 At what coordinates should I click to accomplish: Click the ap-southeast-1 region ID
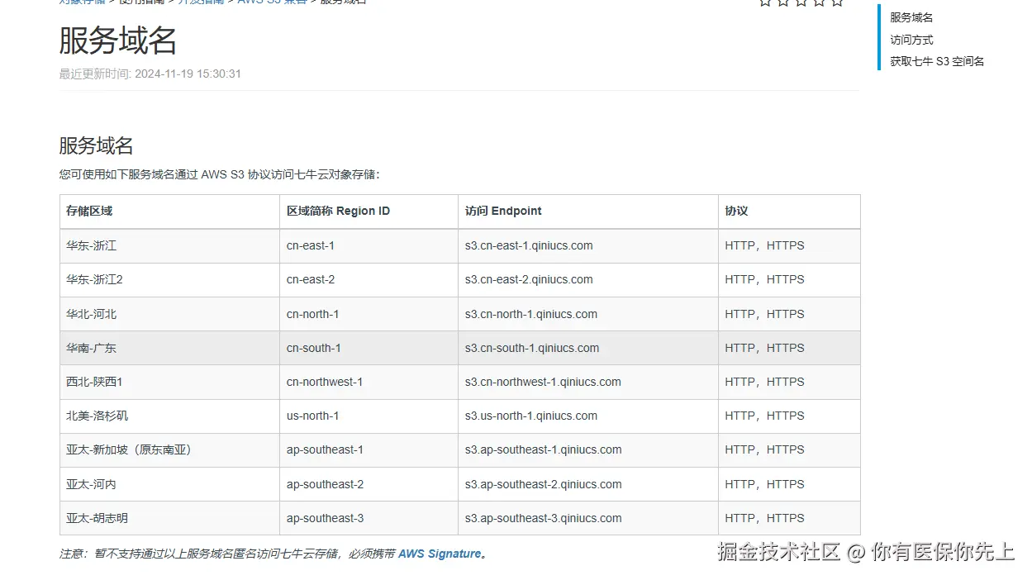coord(326,449)
